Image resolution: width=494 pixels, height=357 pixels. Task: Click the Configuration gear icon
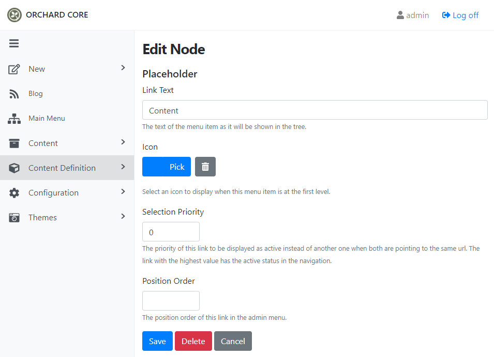point(14,192)
